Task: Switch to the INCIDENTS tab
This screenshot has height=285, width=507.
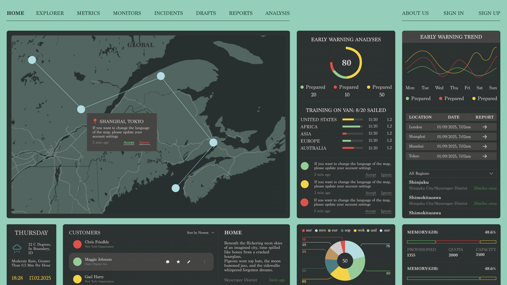Action: tap(168, 13)
